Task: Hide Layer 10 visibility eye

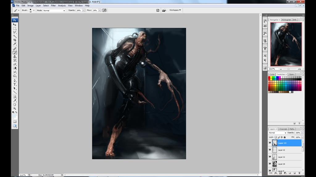Action: pos(270,164)
